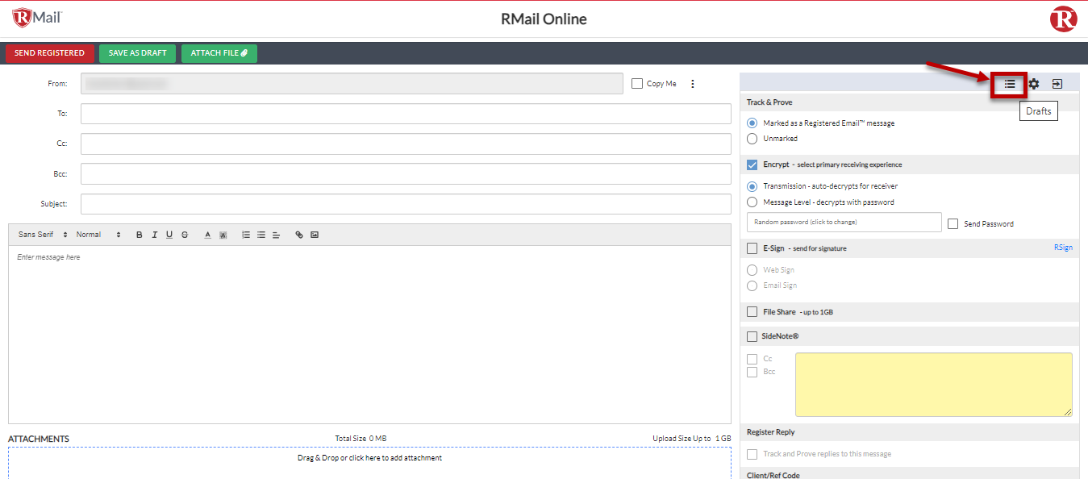
Task: Open the Sans Serif font dropdown
Action: pyautogui.click(x=43, y=235)
